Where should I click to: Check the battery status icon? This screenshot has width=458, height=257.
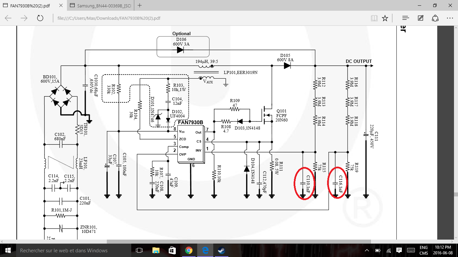[378, 250]
